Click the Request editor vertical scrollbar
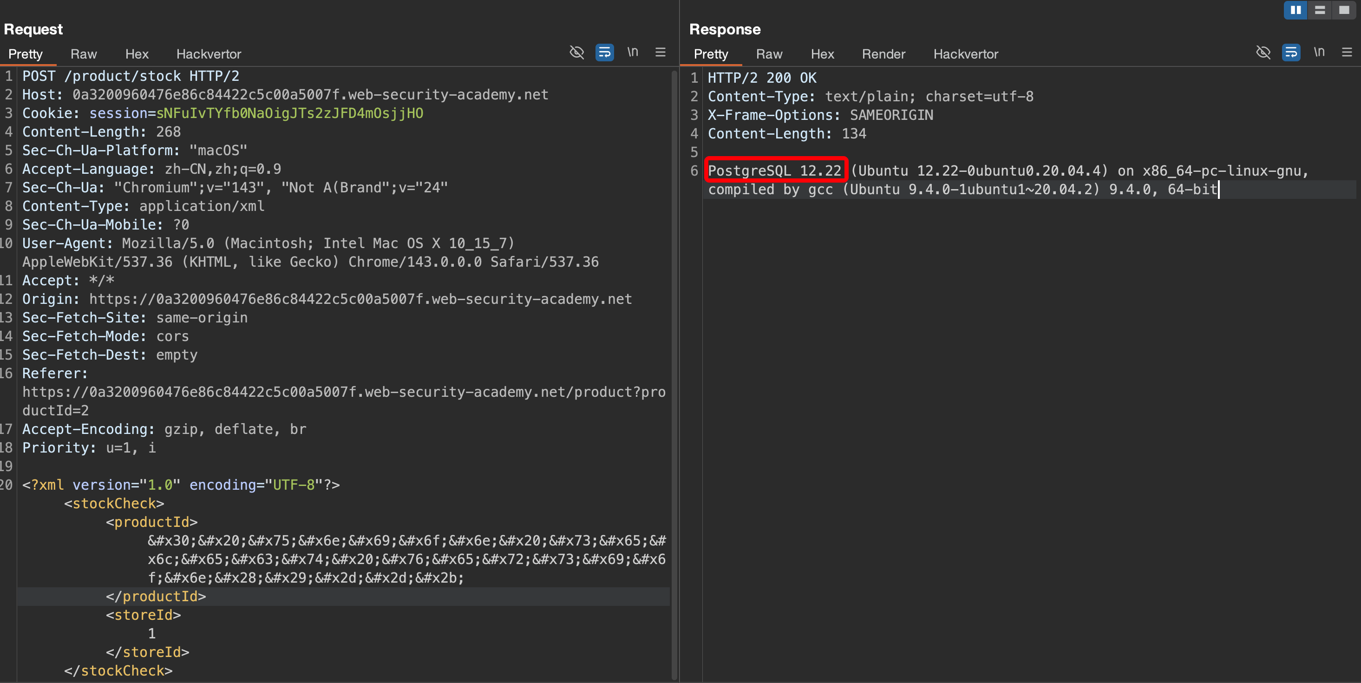1361x683 pixels. click(x=674, y=370)
